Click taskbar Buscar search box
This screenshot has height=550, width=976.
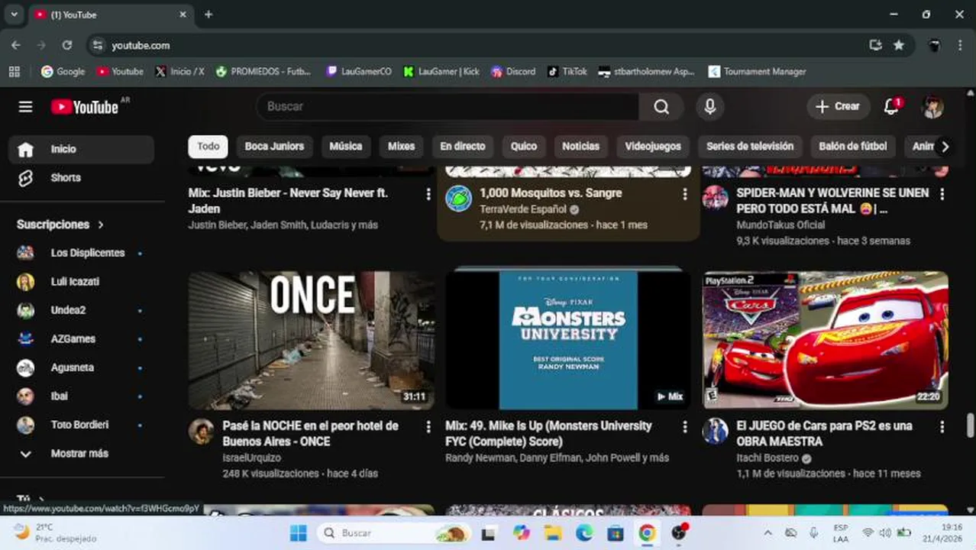(394, 532)
